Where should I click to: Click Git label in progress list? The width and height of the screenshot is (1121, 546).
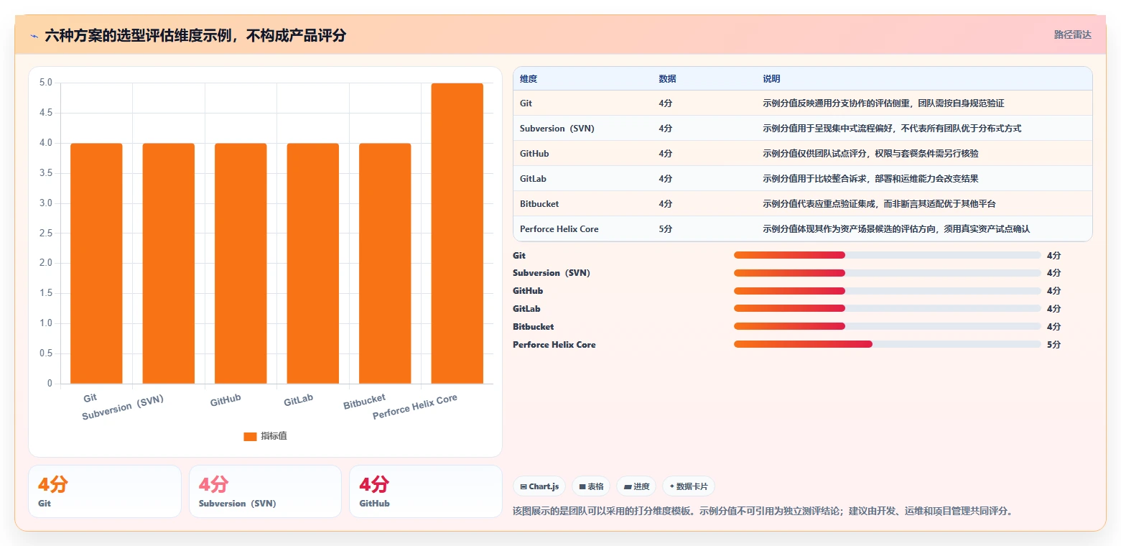pos(519,255)
